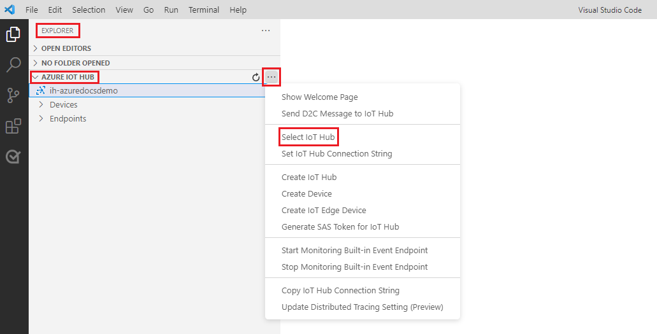Expand the No Folder Opened section
Viewport: 657px width, 334px height.
pyautogui.click(x=75, y=63)
